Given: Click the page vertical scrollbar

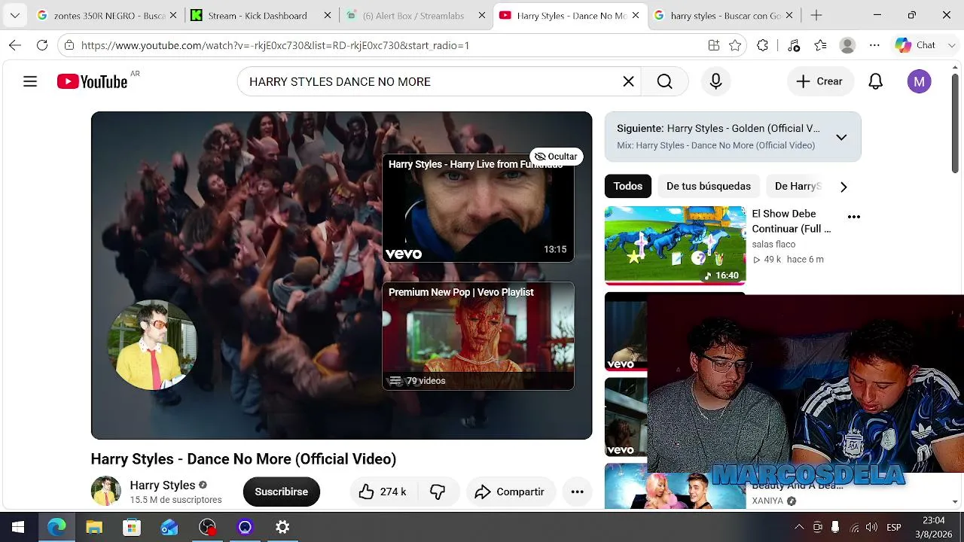Looking at the screenshot, I should [x=955, y=124].
